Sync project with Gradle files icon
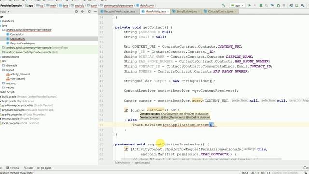 tap(291, 5)
